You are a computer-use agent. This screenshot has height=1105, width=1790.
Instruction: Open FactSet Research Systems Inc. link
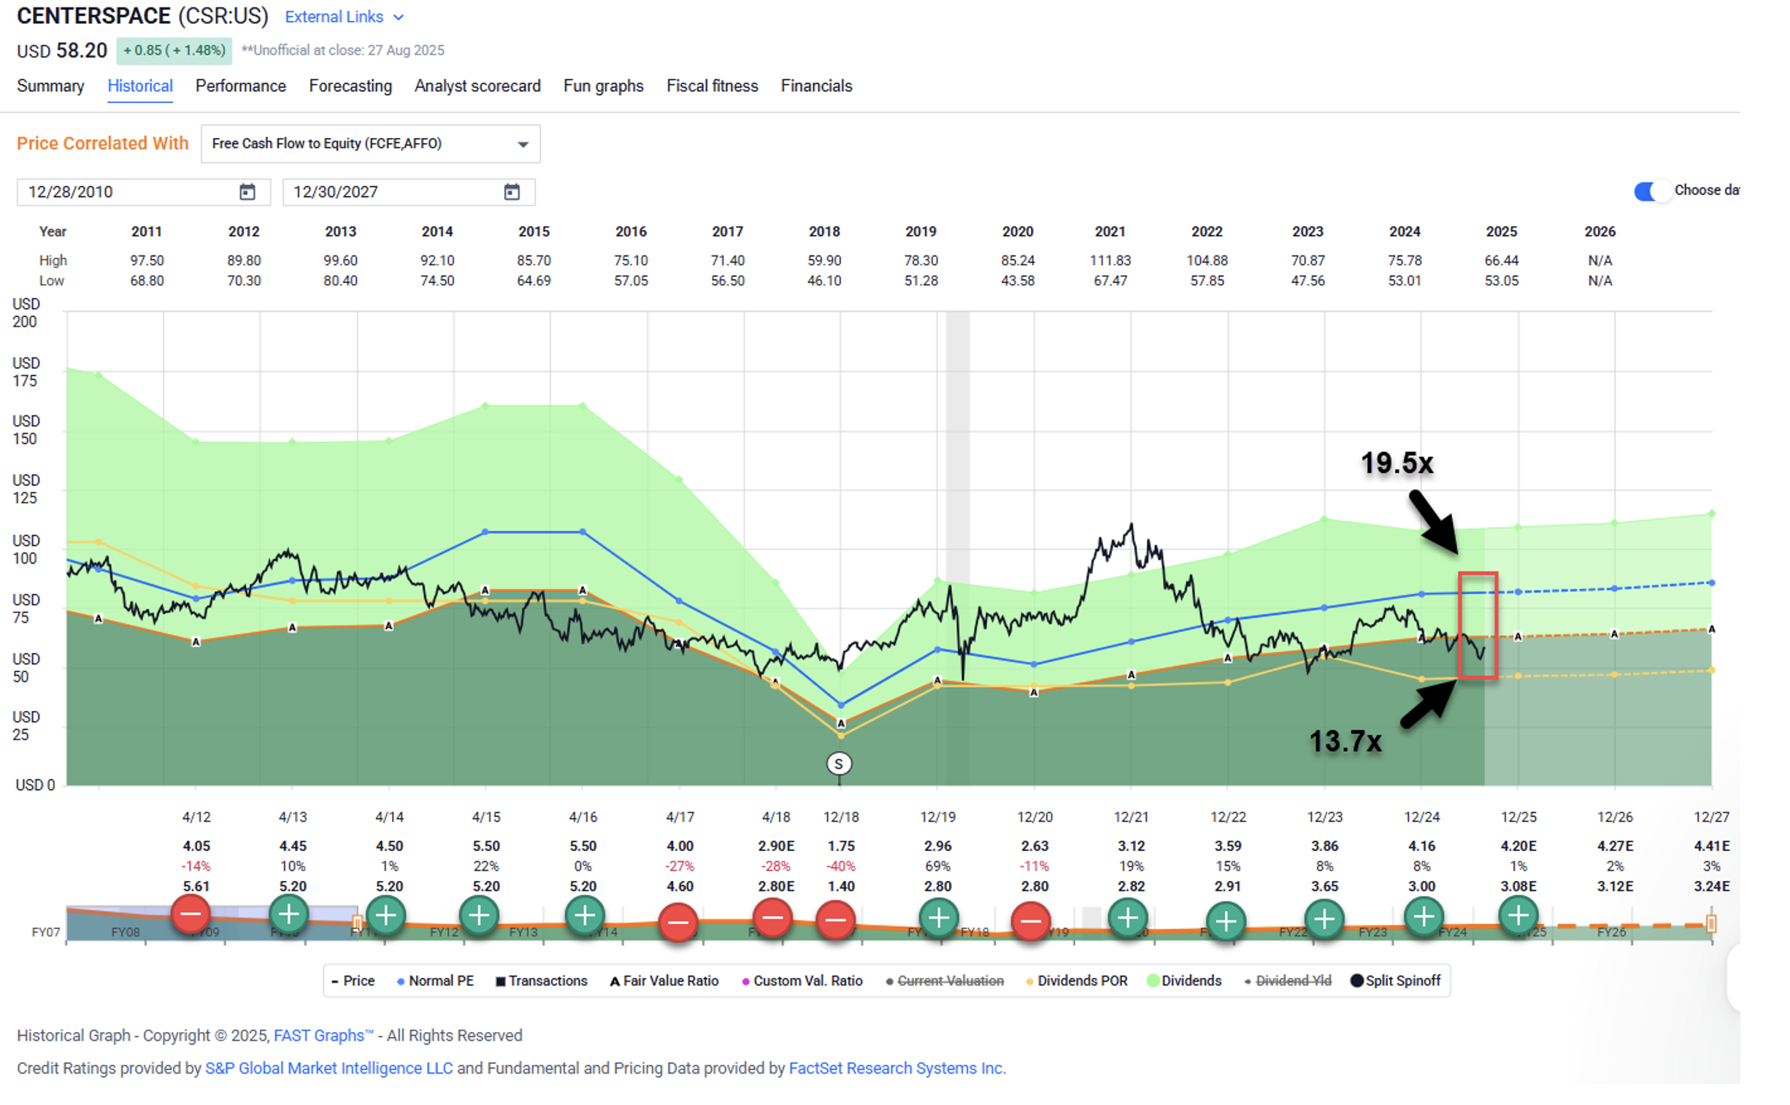897,1069
